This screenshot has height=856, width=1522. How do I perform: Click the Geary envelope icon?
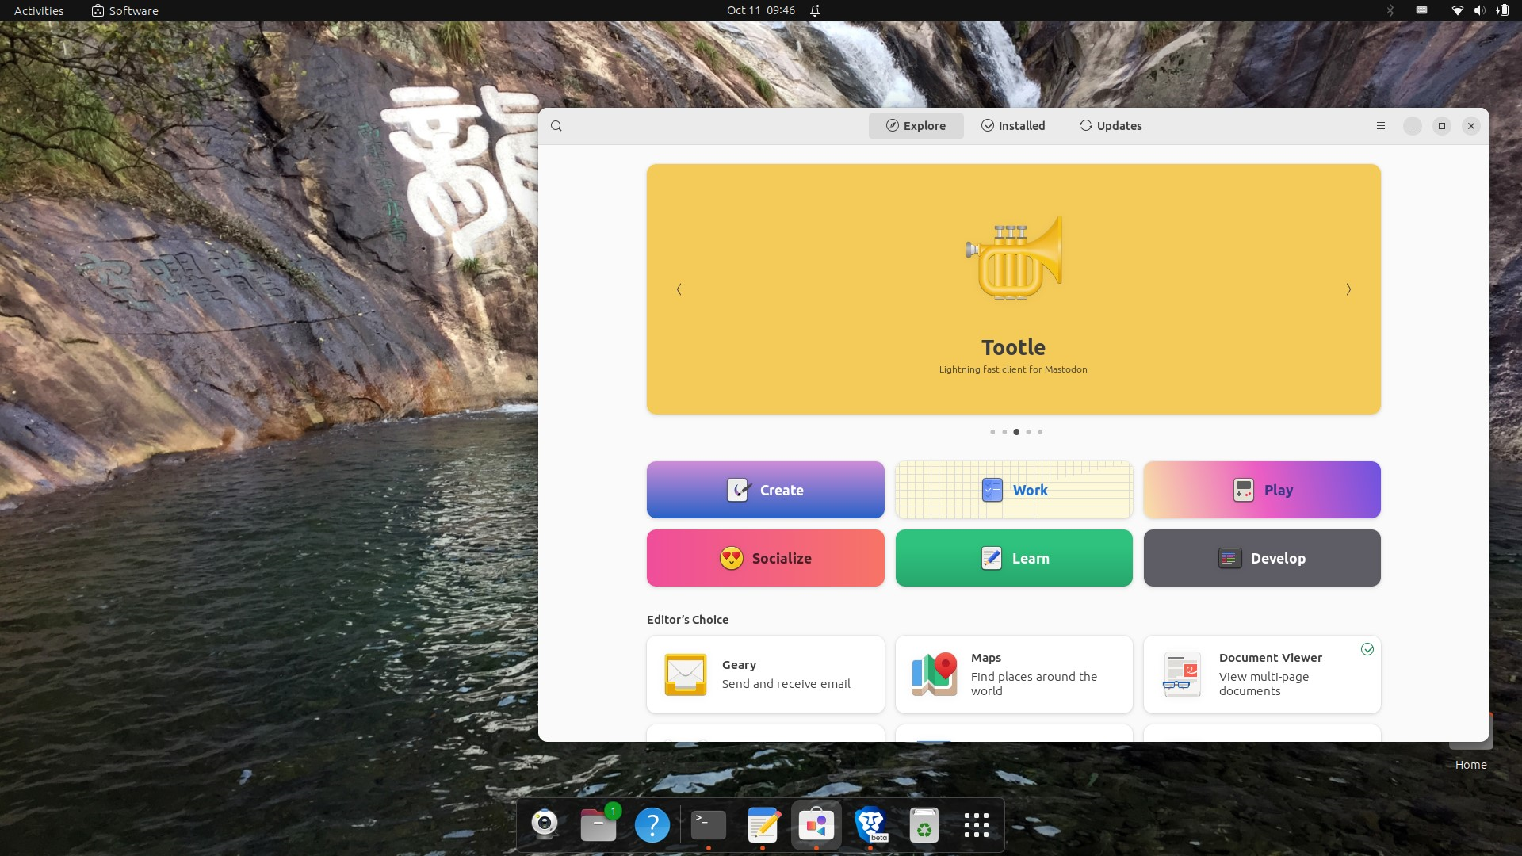point(685,674)
